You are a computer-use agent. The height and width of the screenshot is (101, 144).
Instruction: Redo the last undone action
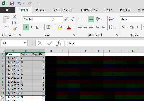(x=30, y=3)
